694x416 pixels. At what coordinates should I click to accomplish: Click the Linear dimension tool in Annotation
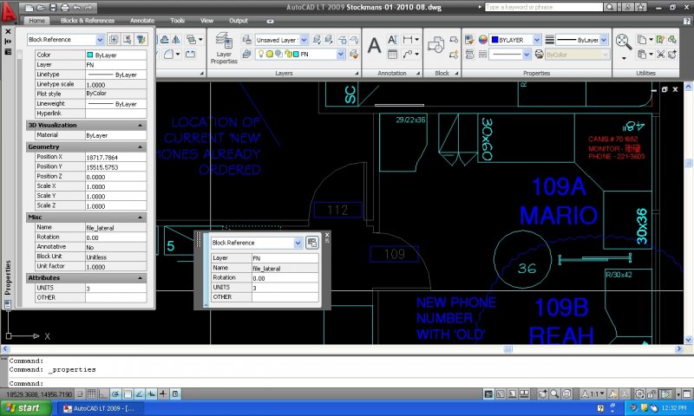408,40
